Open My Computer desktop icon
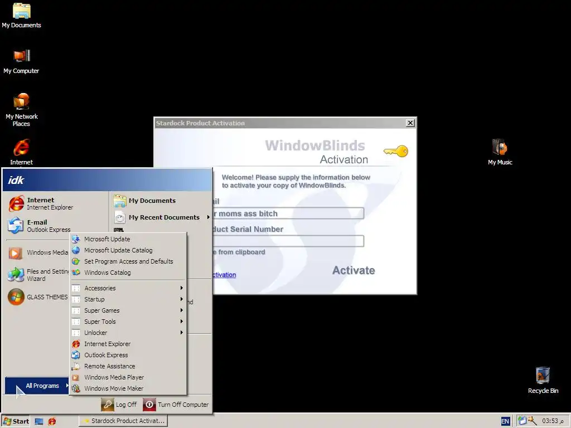Screen dimensions: 571x428 coord(22,61)
